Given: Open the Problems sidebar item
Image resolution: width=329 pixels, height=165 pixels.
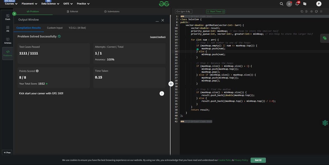Looking at the screenshot, I should click(x=8, y=53).
